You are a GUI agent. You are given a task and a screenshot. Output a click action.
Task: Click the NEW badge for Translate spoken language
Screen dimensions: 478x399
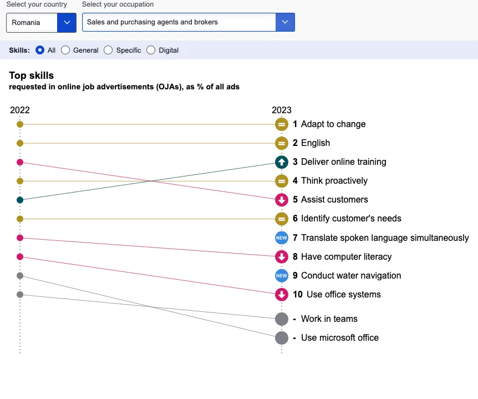click(x=282, y=238)
